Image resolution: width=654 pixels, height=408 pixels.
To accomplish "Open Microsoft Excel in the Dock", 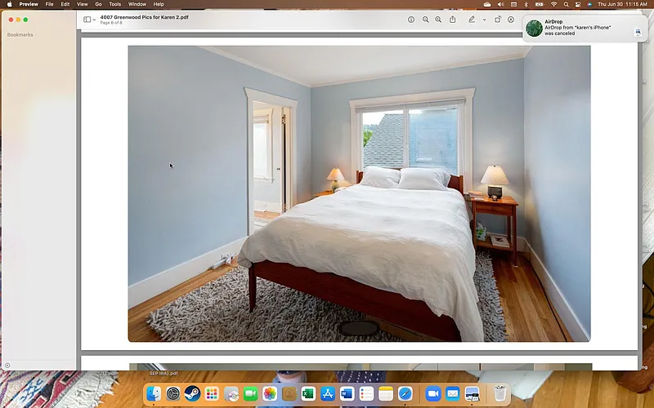I will 308,394.
